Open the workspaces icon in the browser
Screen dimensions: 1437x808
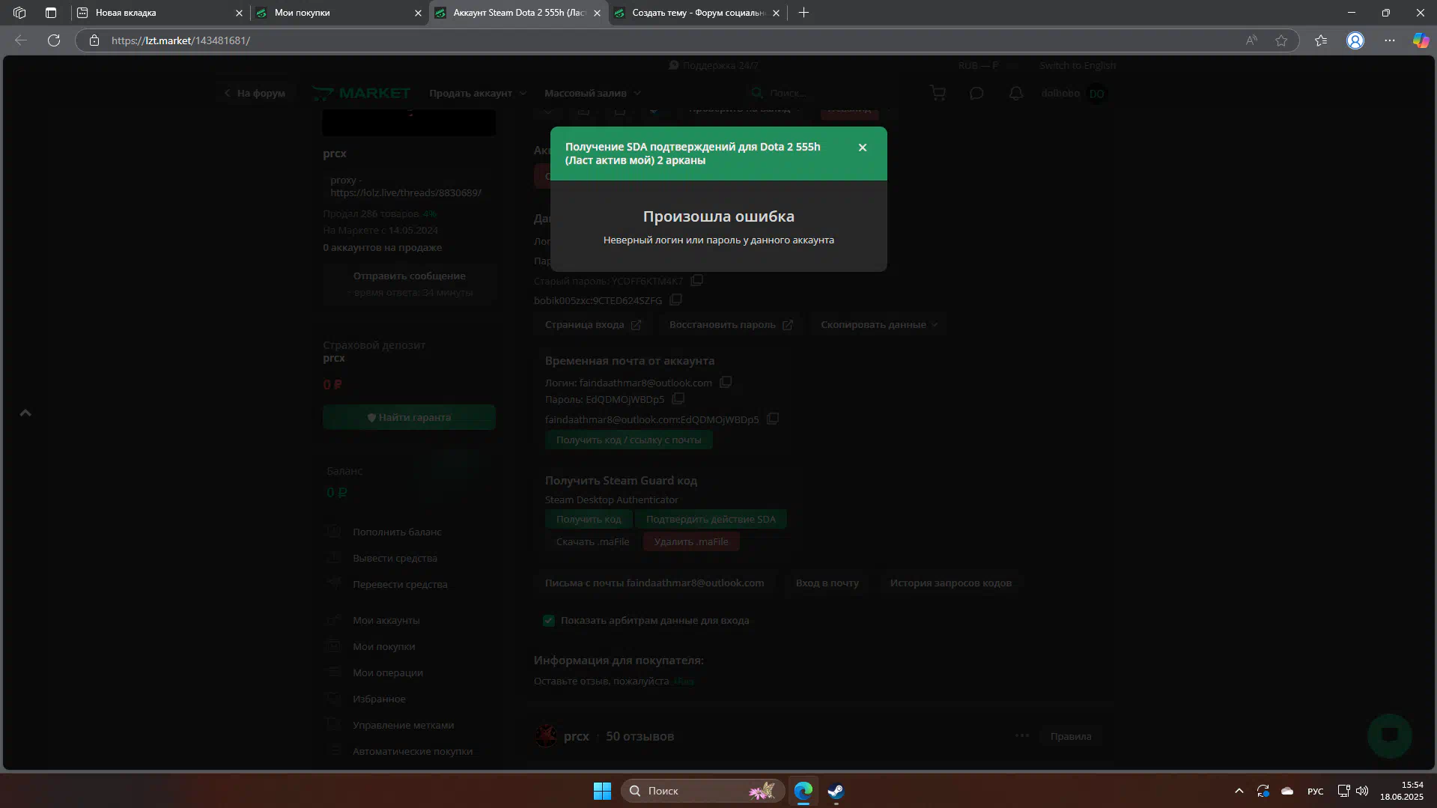coord(19,13)
